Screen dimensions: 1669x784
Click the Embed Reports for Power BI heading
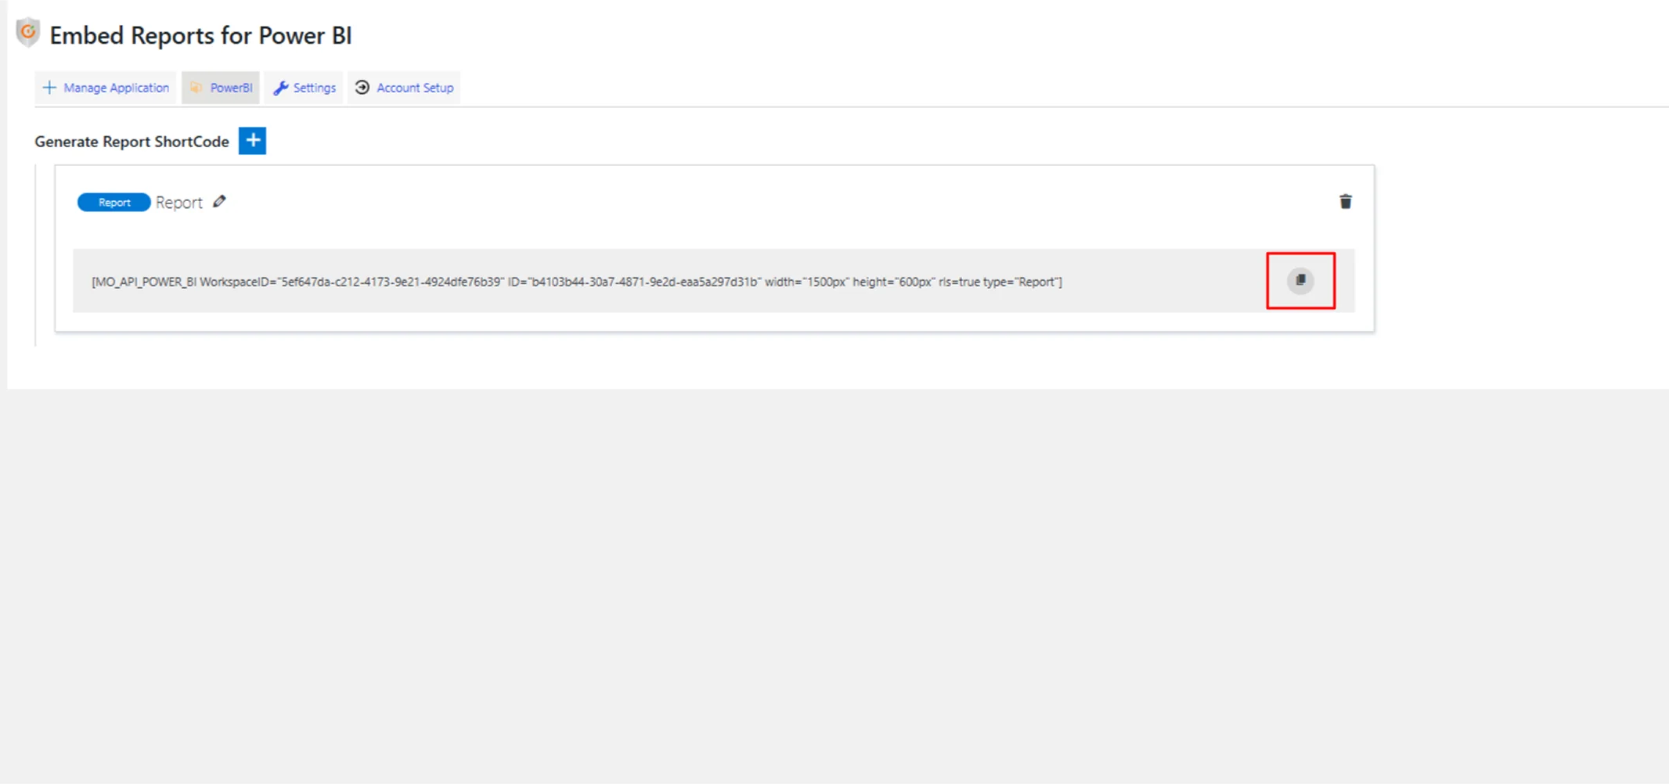click(200, 35)
